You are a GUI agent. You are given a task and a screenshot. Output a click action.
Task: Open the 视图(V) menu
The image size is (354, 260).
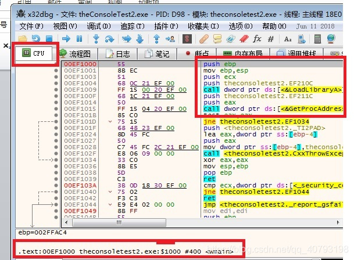click(65, 26)
